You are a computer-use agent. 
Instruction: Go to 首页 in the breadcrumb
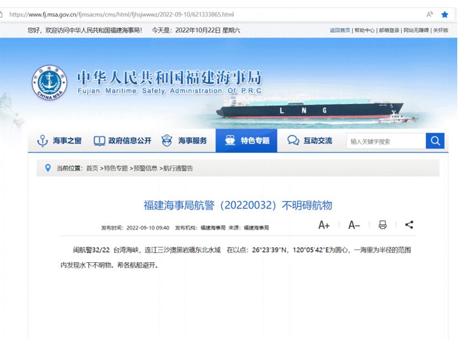click(92, 168)
